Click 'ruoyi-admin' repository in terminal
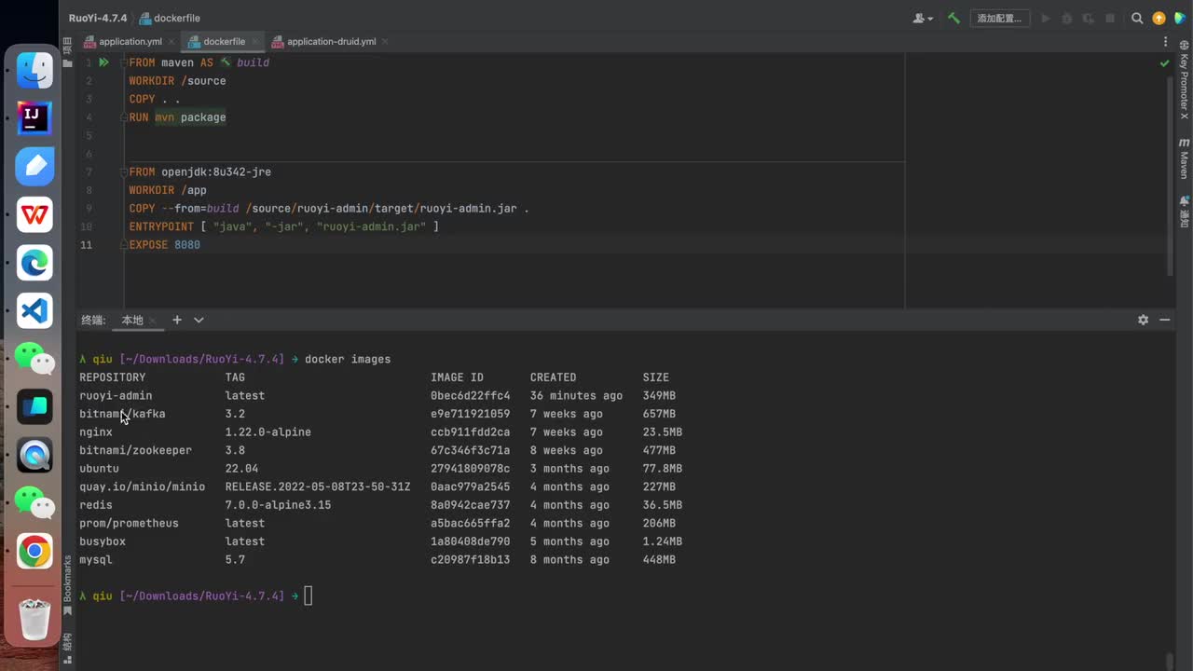Screen dimensions: 1193x671 click(116, 396)
